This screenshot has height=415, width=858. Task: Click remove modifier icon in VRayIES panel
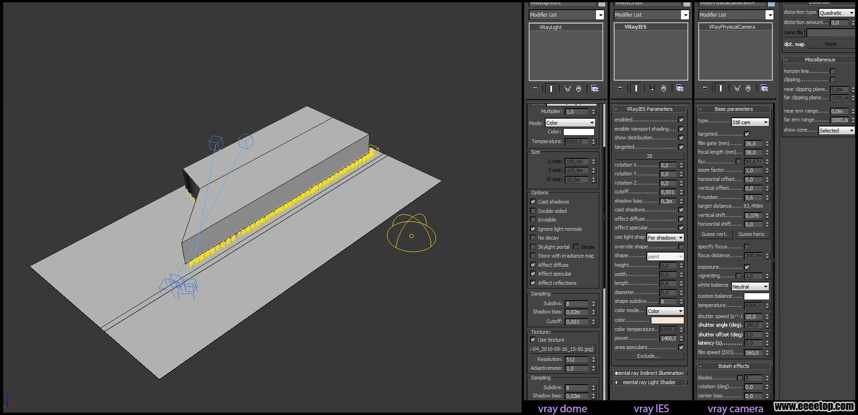click(x=663, y=88)
